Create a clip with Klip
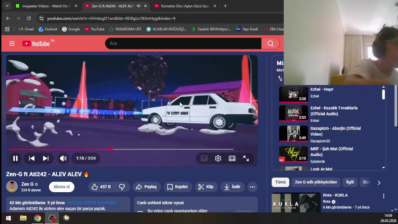 (x=206, y=187)
